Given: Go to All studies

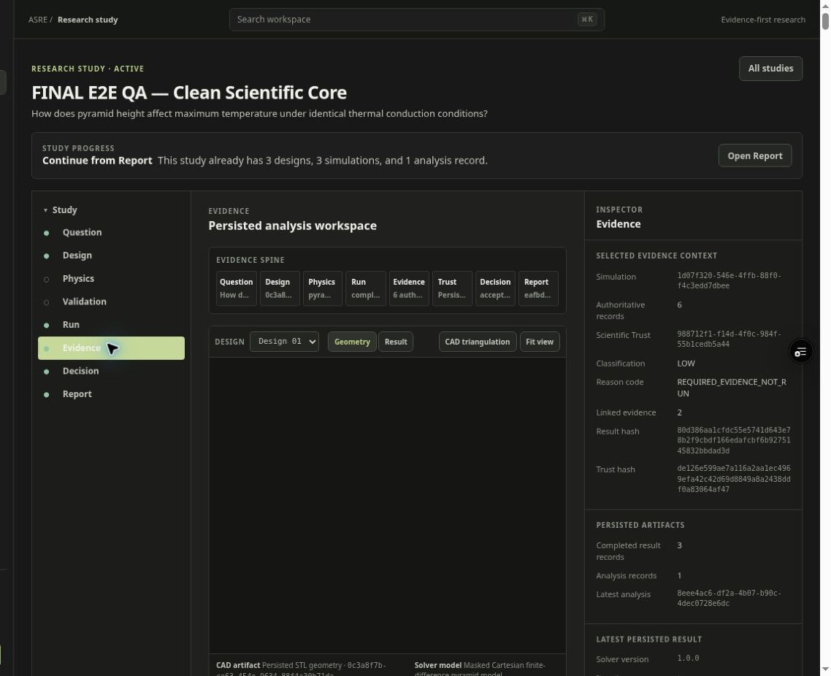Looking at the screenshot, I should point(770,69).
